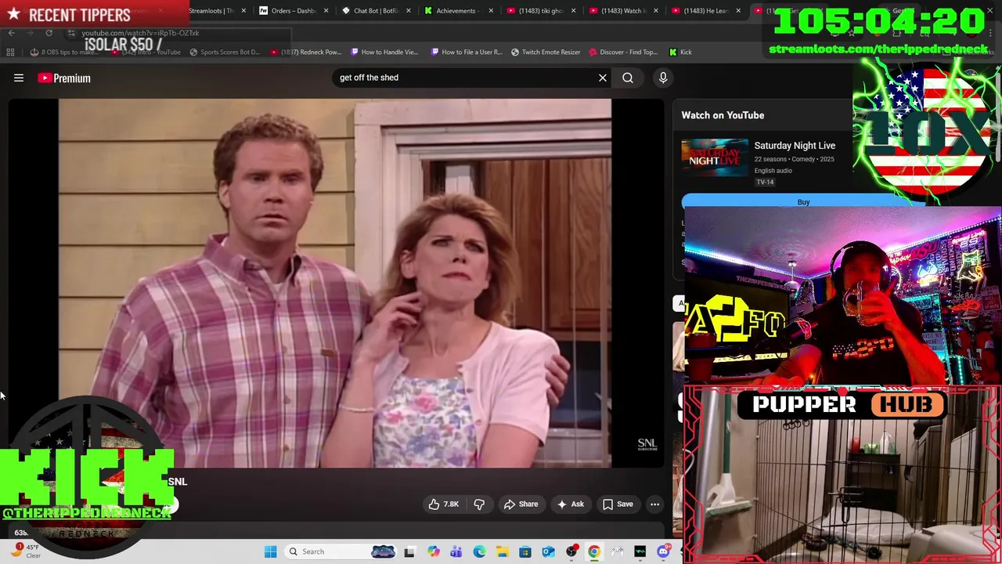Start voice search with microphone icon
Viewport: 1002px width, 564px height.
(663, 78)
